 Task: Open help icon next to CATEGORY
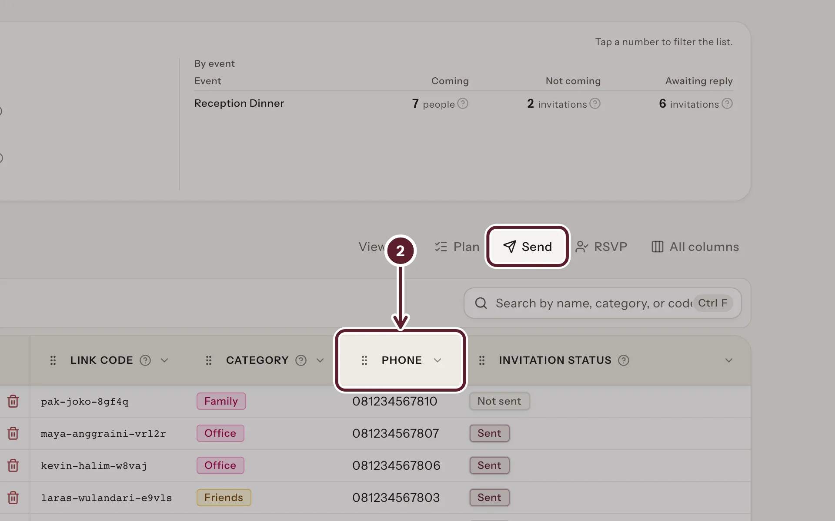pos(301,360)
